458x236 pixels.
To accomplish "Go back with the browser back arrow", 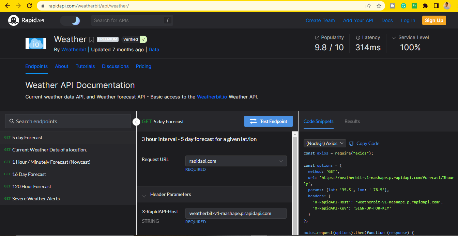I will (7, 6).
